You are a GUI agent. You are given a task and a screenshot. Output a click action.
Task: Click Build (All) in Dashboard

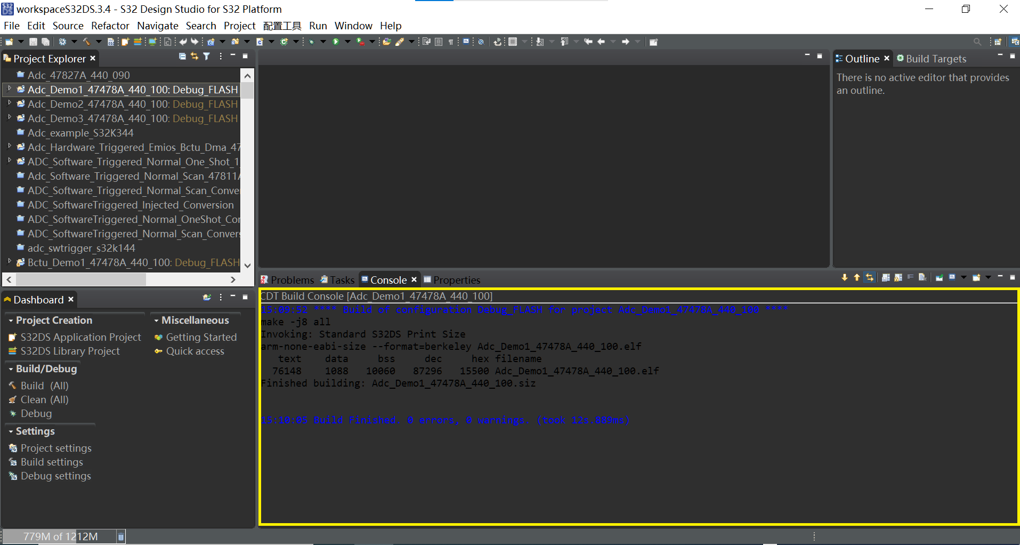tap(44, 386)
